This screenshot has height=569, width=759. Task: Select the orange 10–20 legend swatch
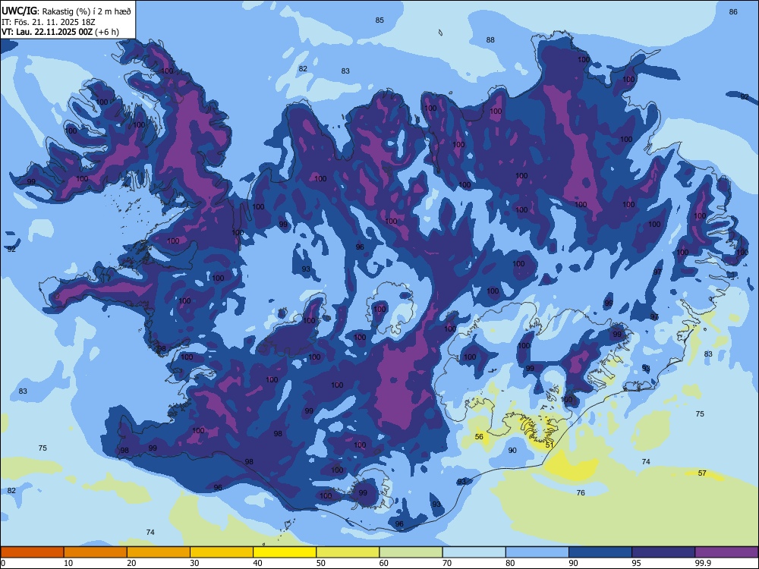(96, 552)
